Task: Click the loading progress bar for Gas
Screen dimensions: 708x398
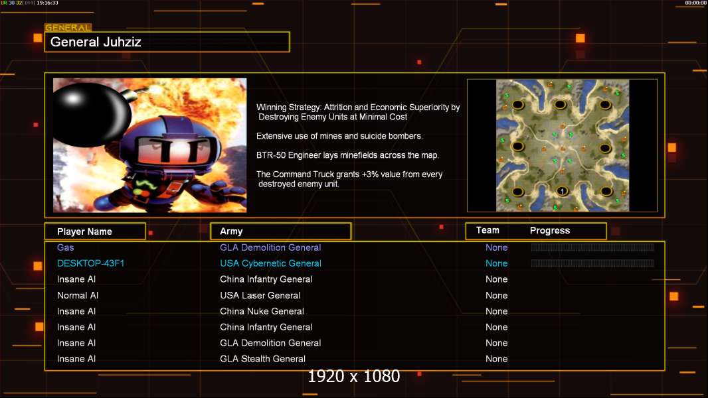Action: click(592, 247)
